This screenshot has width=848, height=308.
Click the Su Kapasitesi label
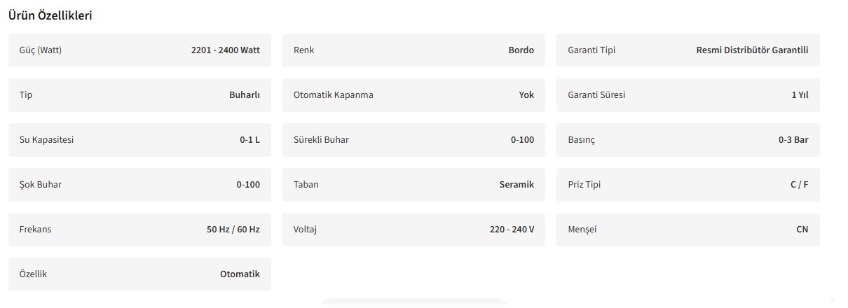click(46, 140)
